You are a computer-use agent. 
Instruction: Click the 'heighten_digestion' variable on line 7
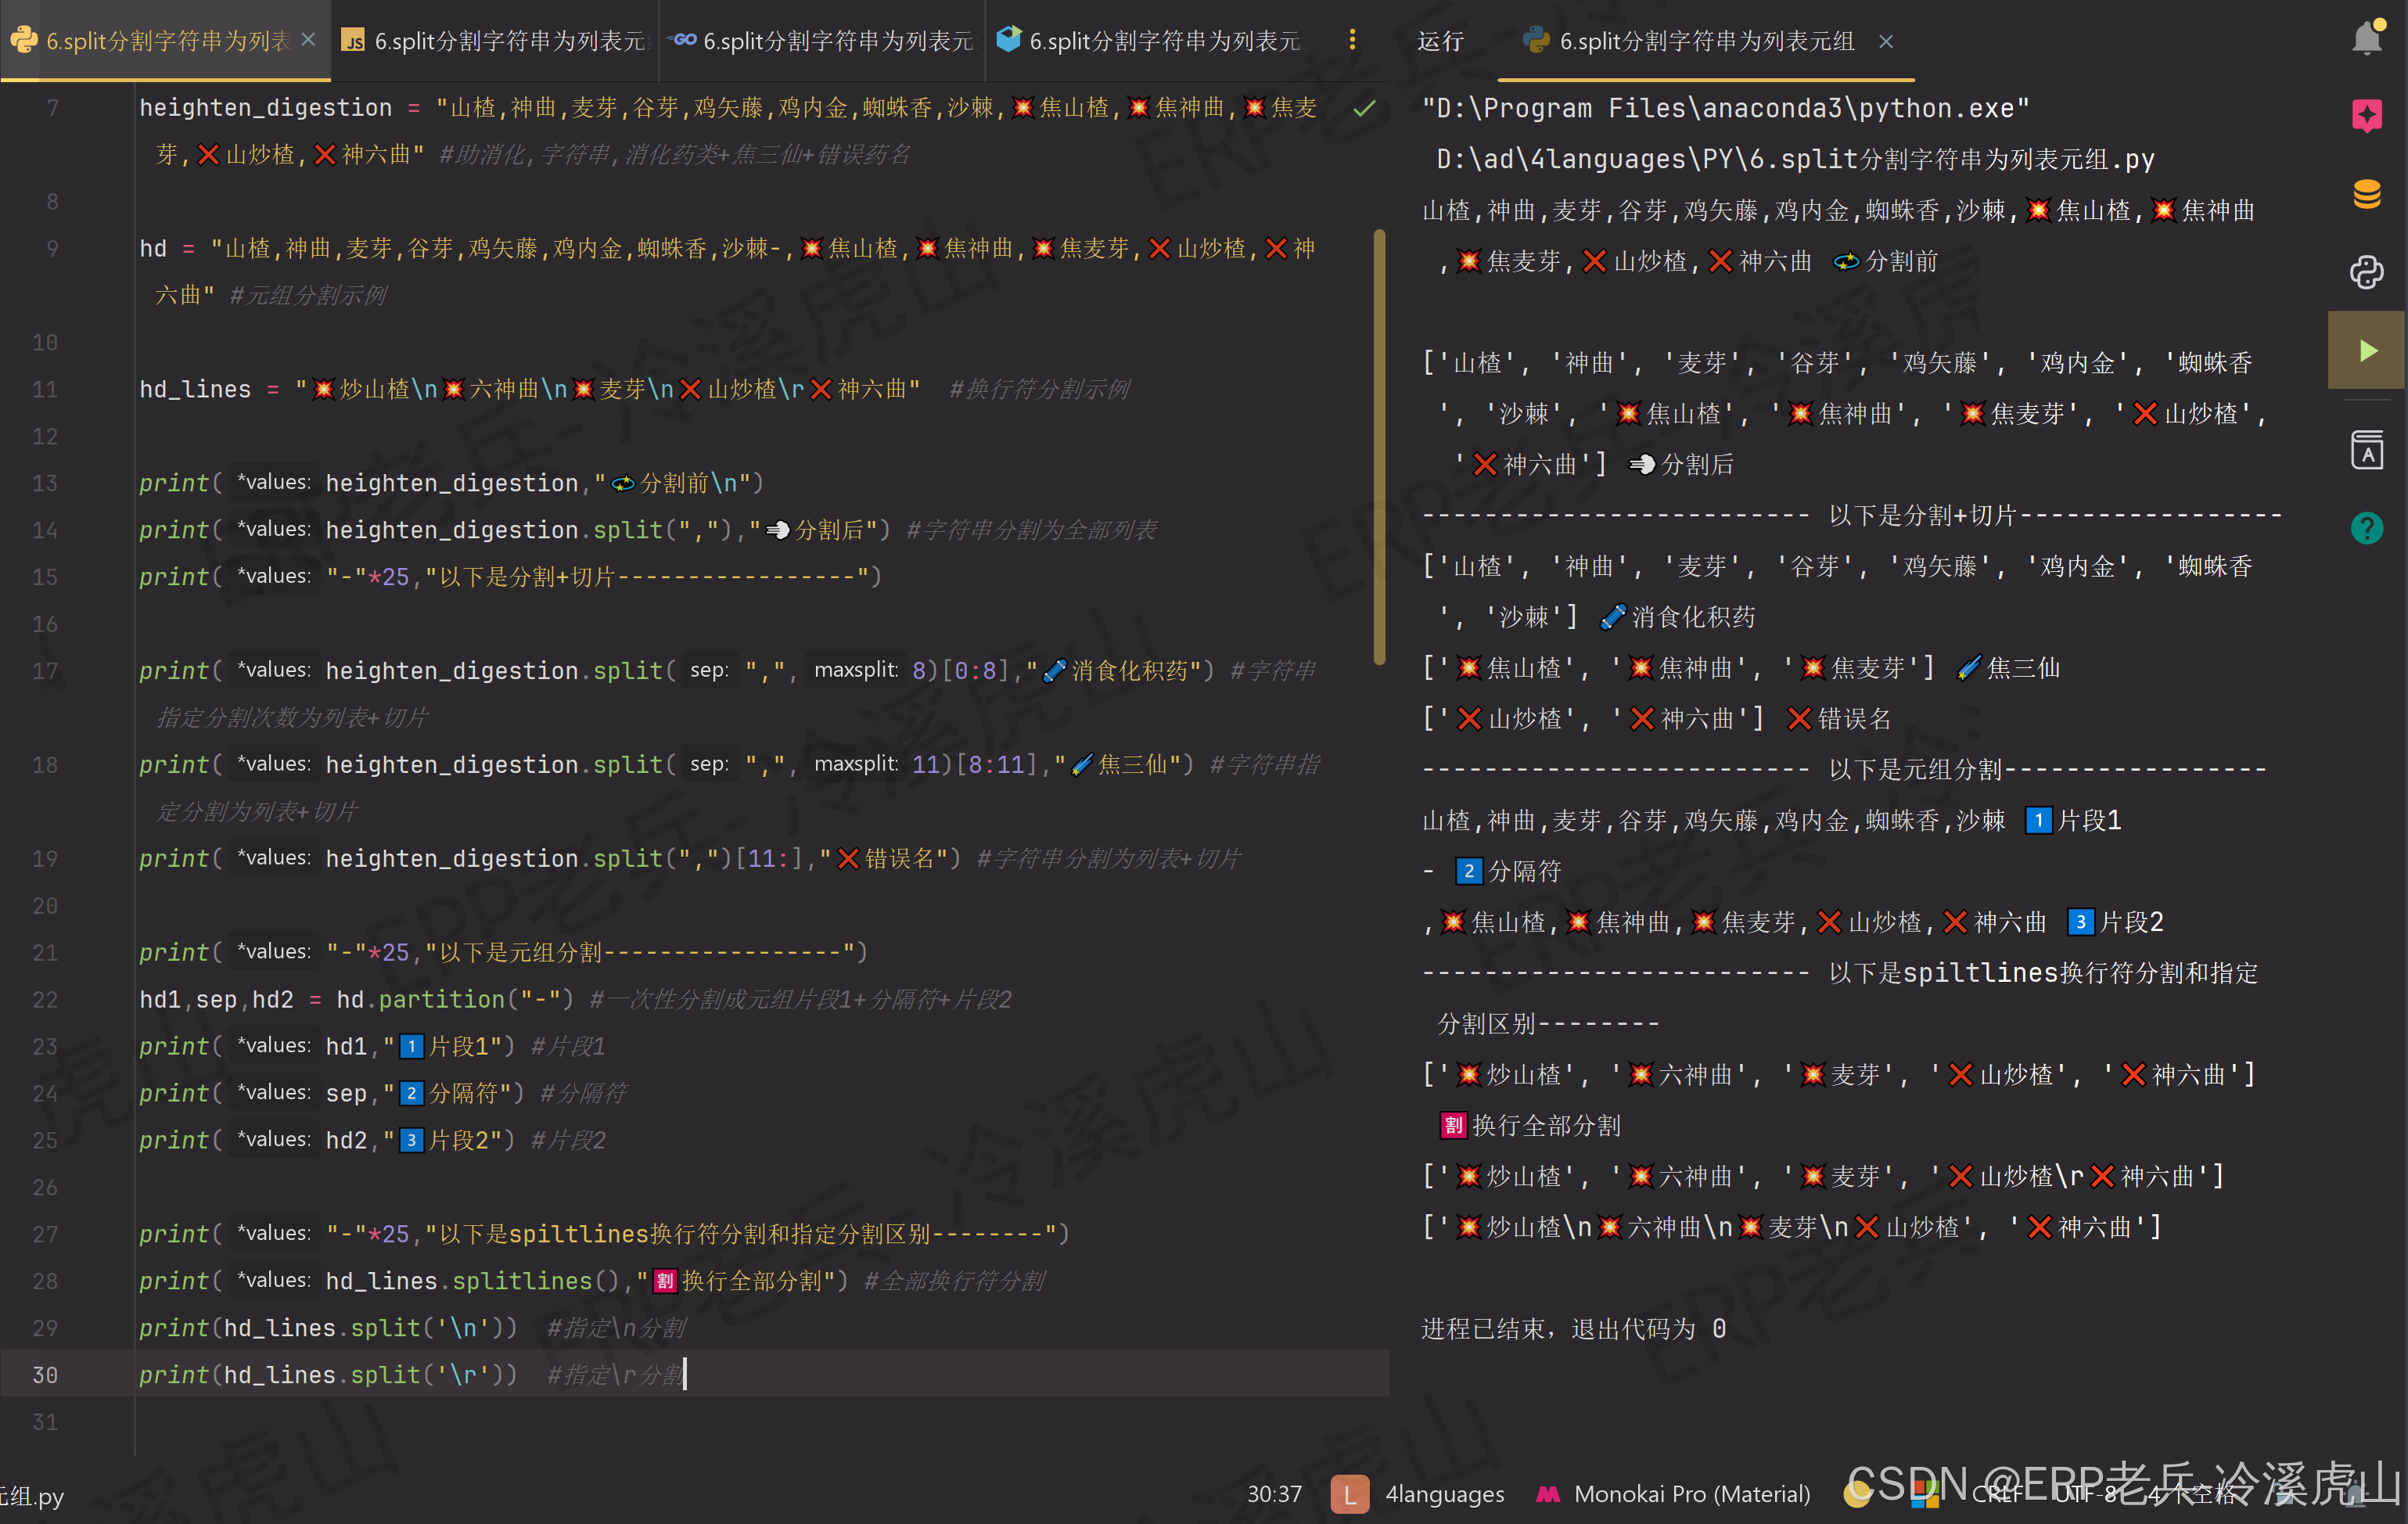click(x=265, y=108)
